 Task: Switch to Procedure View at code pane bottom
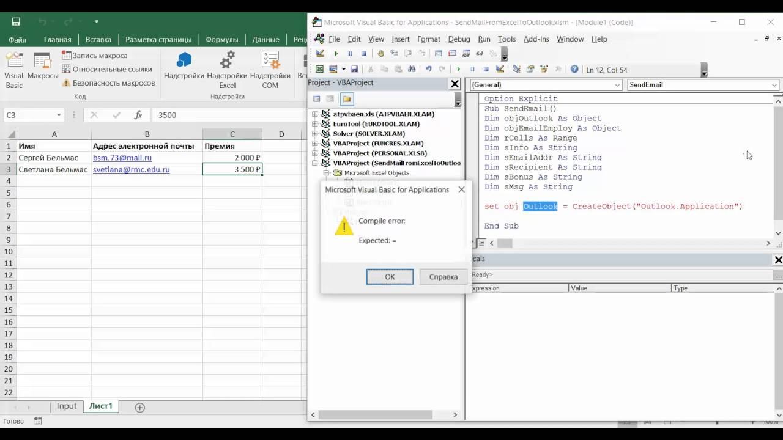click(x=473, y=243)
